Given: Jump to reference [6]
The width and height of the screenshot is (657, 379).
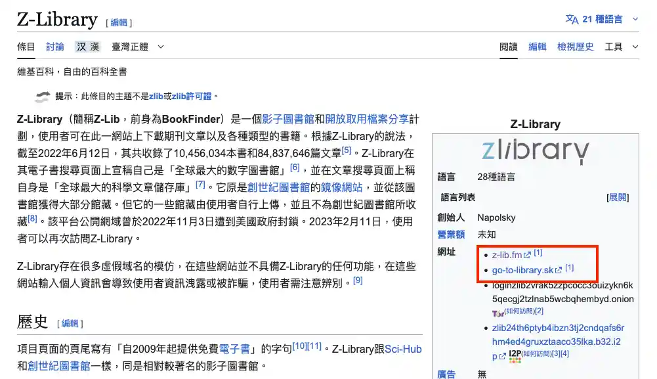Looking at the screenshot, I should pos(295,167).
